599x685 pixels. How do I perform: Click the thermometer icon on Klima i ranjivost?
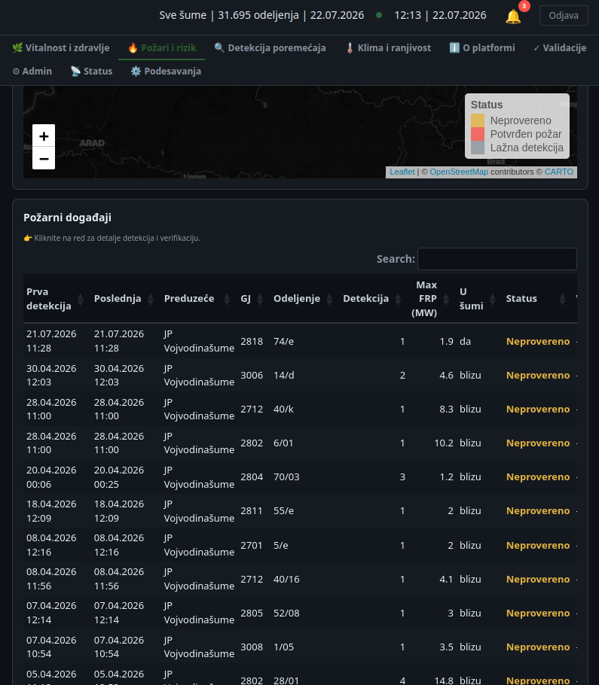click(350, 47)
